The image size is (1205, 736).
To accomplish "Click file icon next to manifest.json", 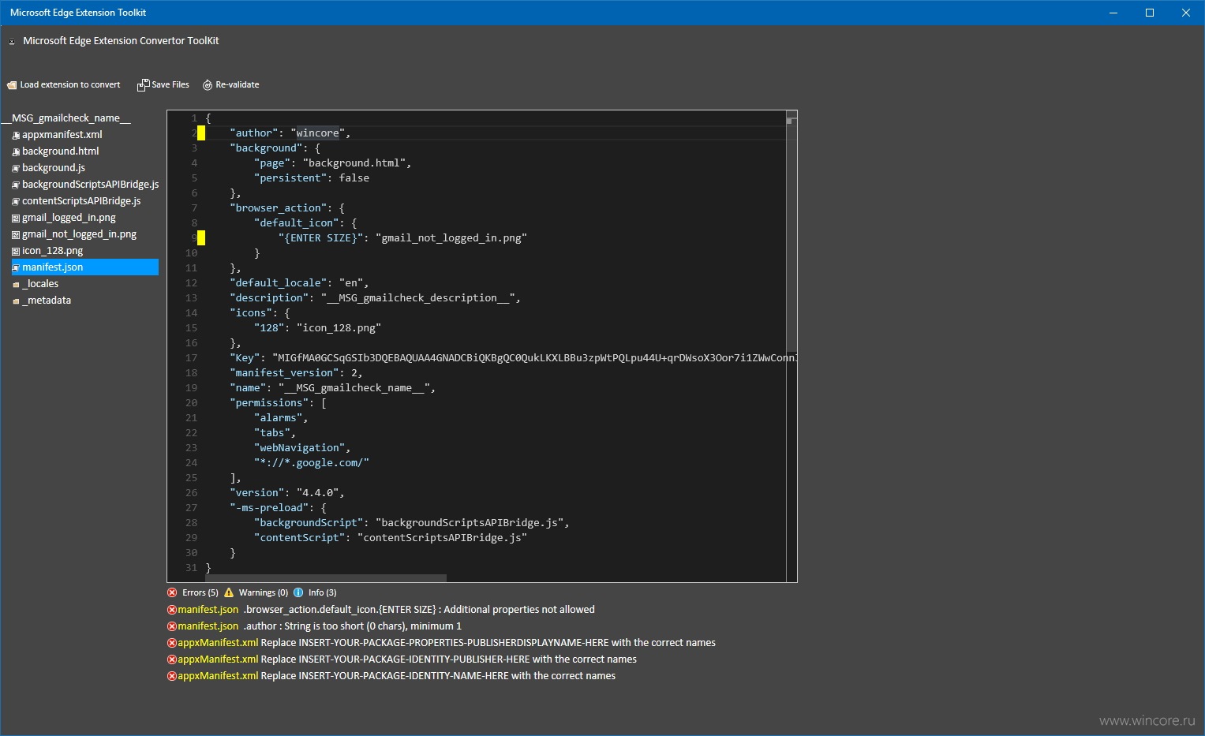I will pyautogui.click(x=16, y=268).
